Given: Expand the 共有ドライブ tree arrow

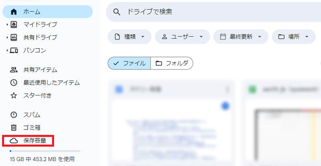Looking at the screenshot, I should [7, 38].
